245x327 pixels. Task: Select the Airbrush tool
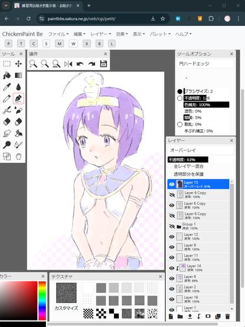[7, 110]
